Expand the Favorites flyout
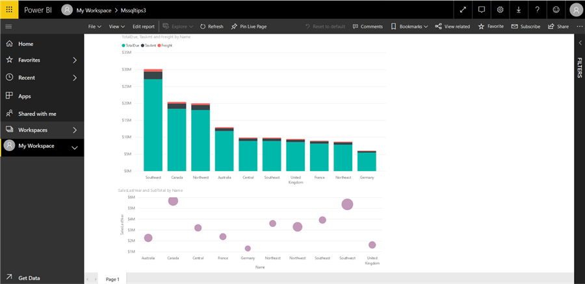Image resolution: width=585 pixels, height=284 pixels. pyautogui.click(x=75, y=60)
